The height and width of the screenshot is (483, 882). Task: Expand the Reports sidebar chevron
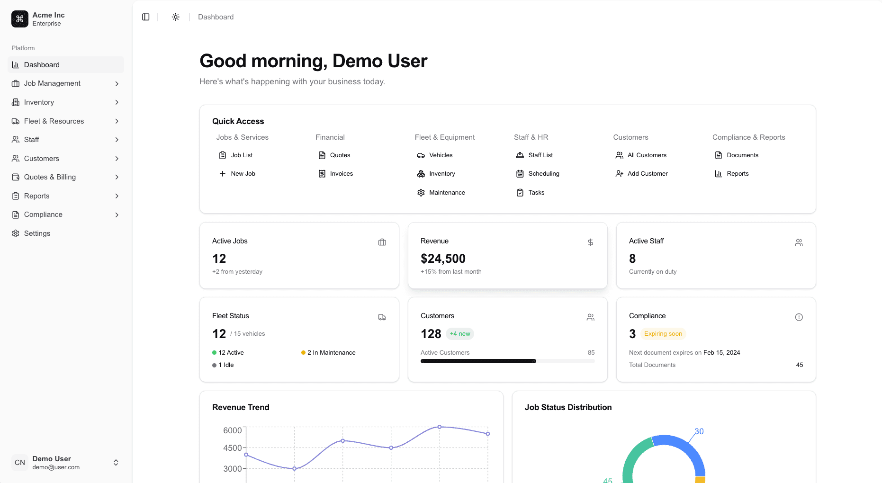pyautogui.click(x=117, y=196)
